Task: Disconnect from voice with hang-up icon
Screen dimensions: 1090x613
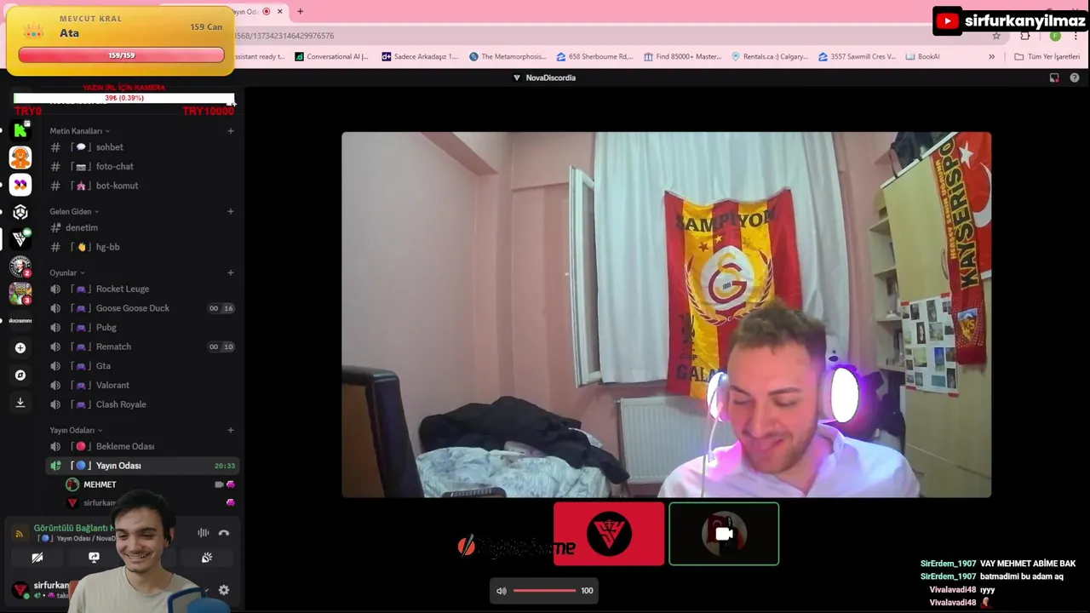Action: [x=224, y=533]
